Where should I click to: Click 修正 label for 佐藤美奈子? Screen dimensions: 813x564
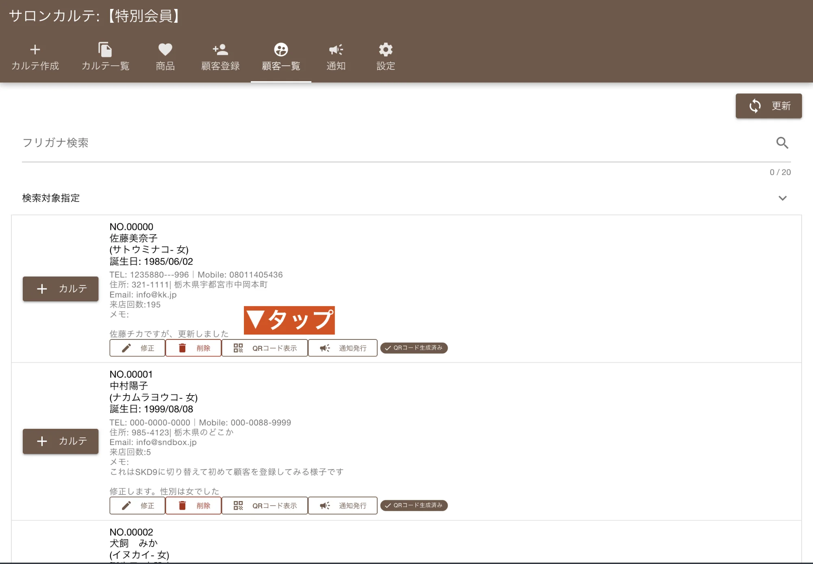point(147,348)
